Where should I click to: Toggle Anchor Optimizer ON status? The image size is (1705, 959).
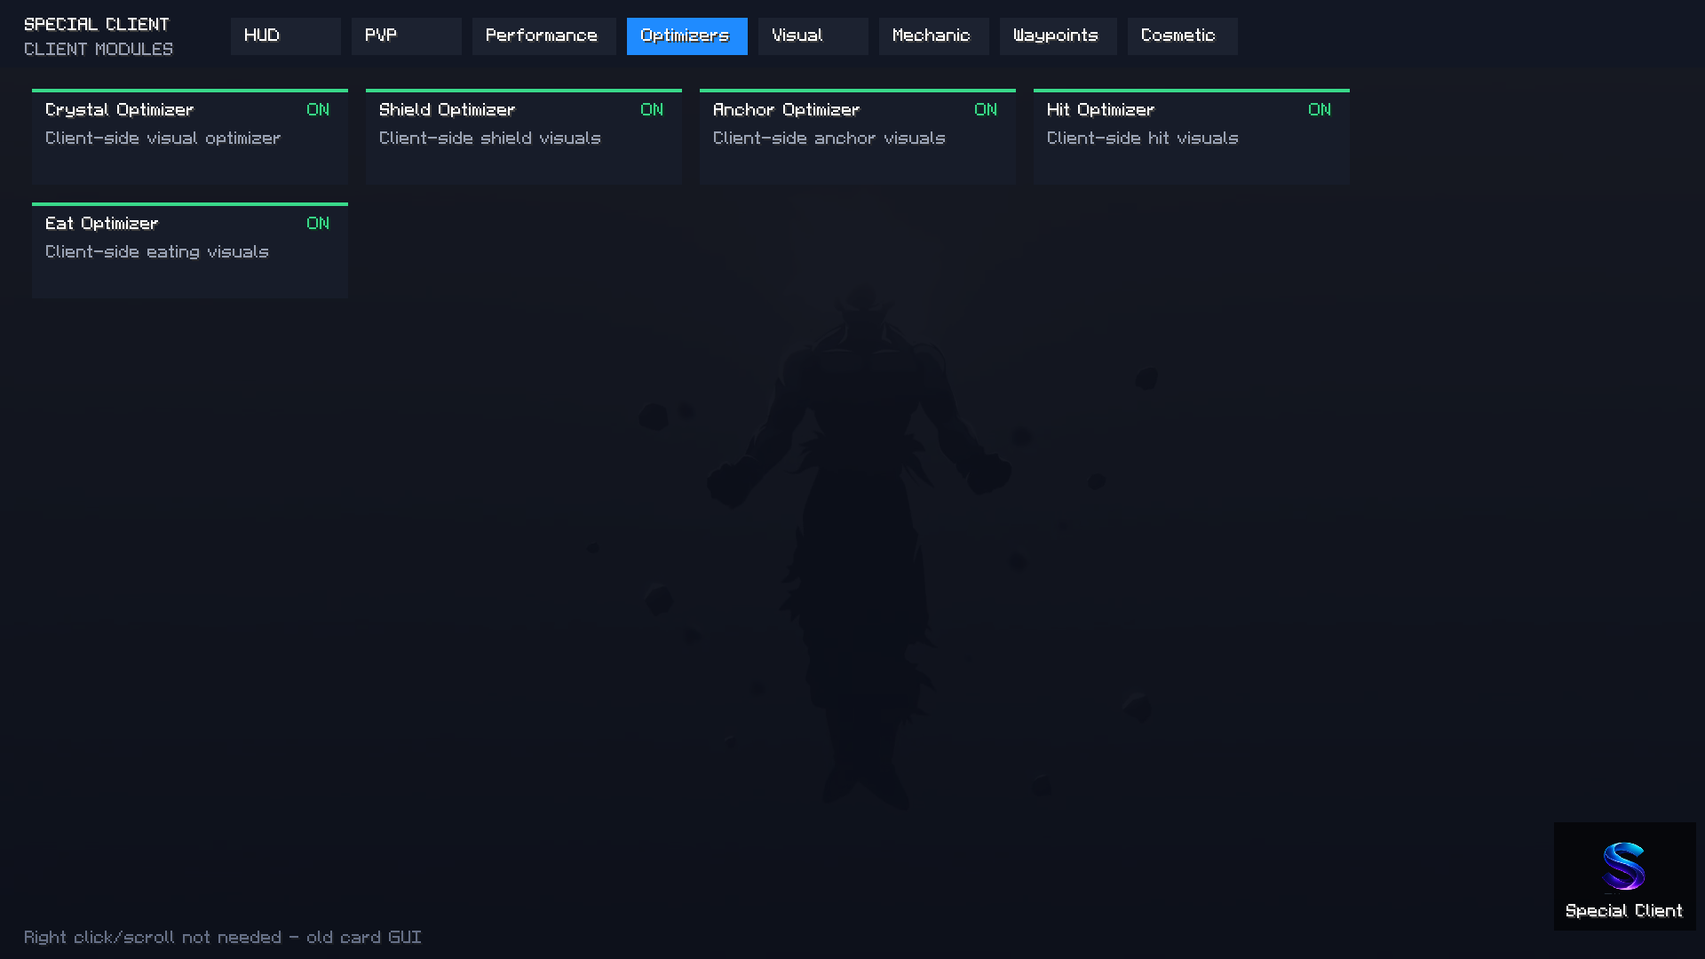986,110
